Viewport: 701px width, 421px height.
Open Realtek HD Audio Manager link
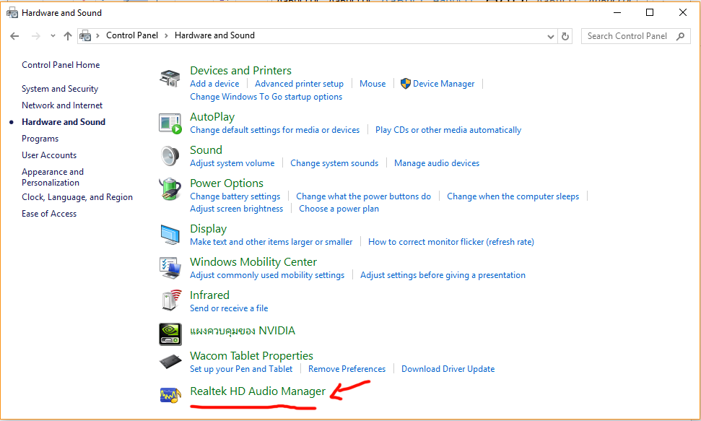click(x=258, y=391)
